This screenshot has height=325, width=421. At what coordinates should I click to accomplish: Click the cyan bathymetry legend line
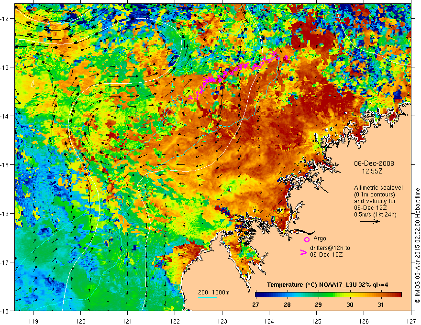point(208,297)
